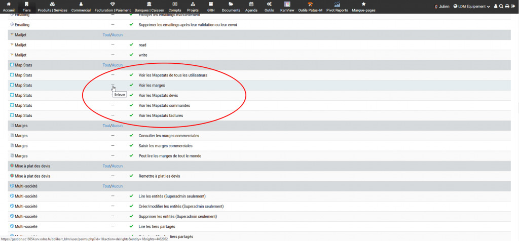Remove permission Remettre à plat les devis
This screenshot has width=519, height=241.
point(113,176)
